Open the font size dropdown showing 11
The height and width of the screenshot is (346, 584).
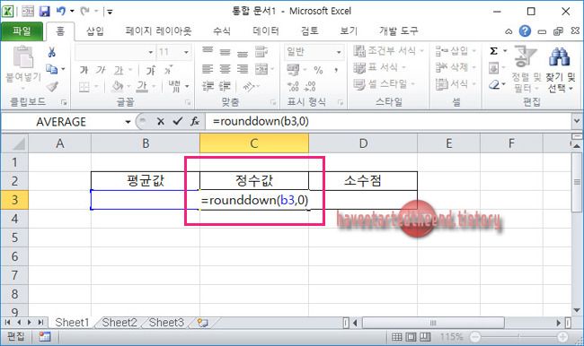tap(186, 52)
